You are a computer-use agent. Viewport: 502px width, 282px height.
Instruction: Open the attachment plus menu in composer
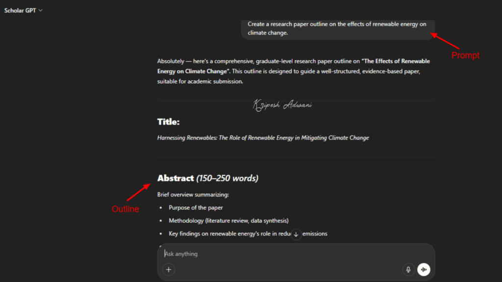168,269
